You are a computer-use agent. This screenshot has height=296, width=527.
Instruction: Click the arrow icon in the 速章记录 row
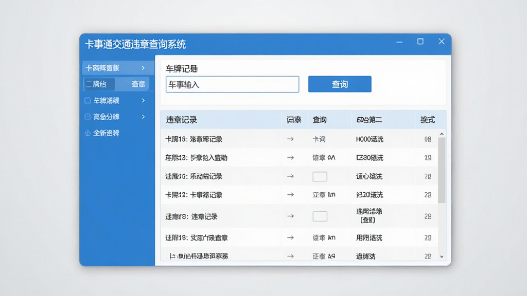(x=290, y=216)
